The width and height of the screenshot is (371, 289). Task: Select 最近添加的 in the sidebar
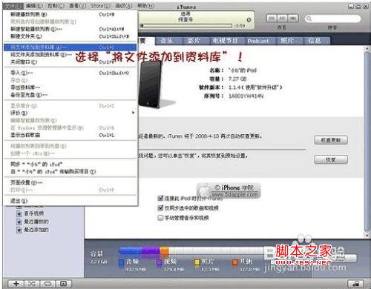[36, 230]
